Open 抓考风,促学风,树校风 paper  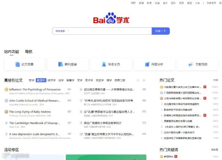point(109,100)
